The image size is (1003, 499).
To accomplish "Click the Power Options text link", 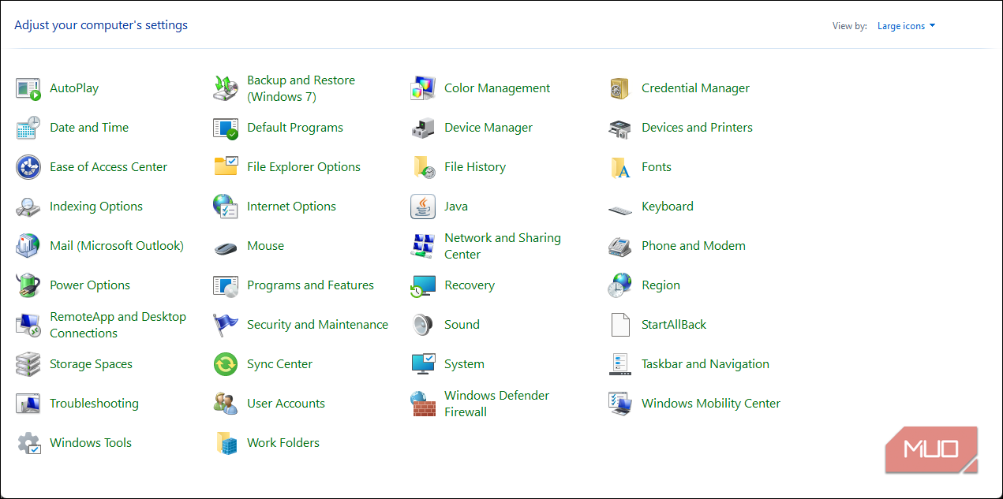I will [x=90, y=285].
